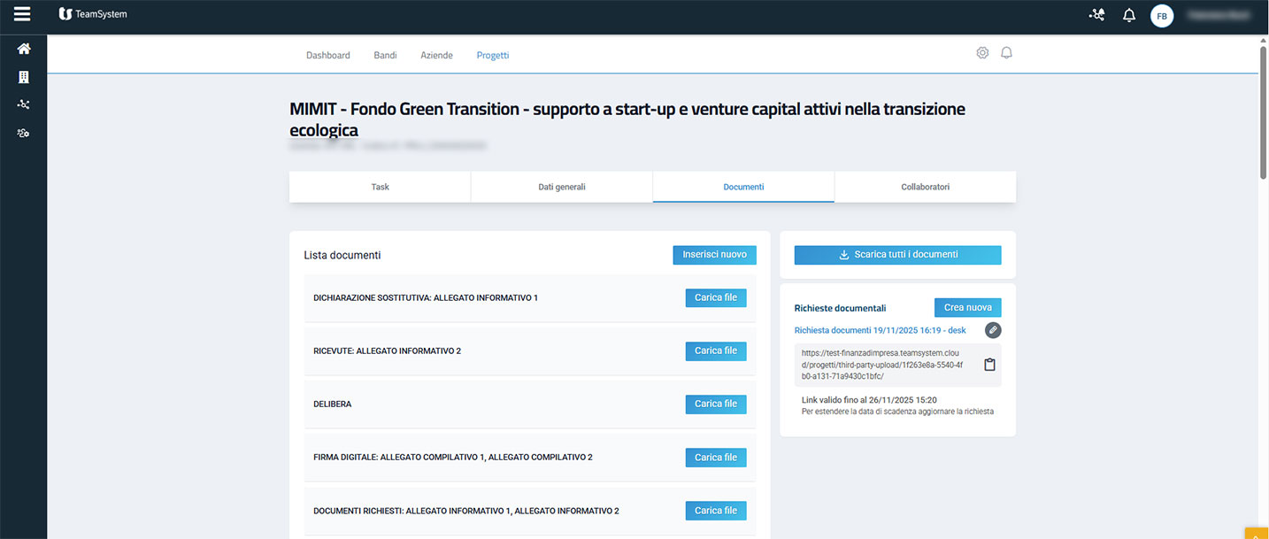The image size is (1269, 539).
Task: Click the notification bell in top header
Action: pyautogui.click(x=1128, y=15)
